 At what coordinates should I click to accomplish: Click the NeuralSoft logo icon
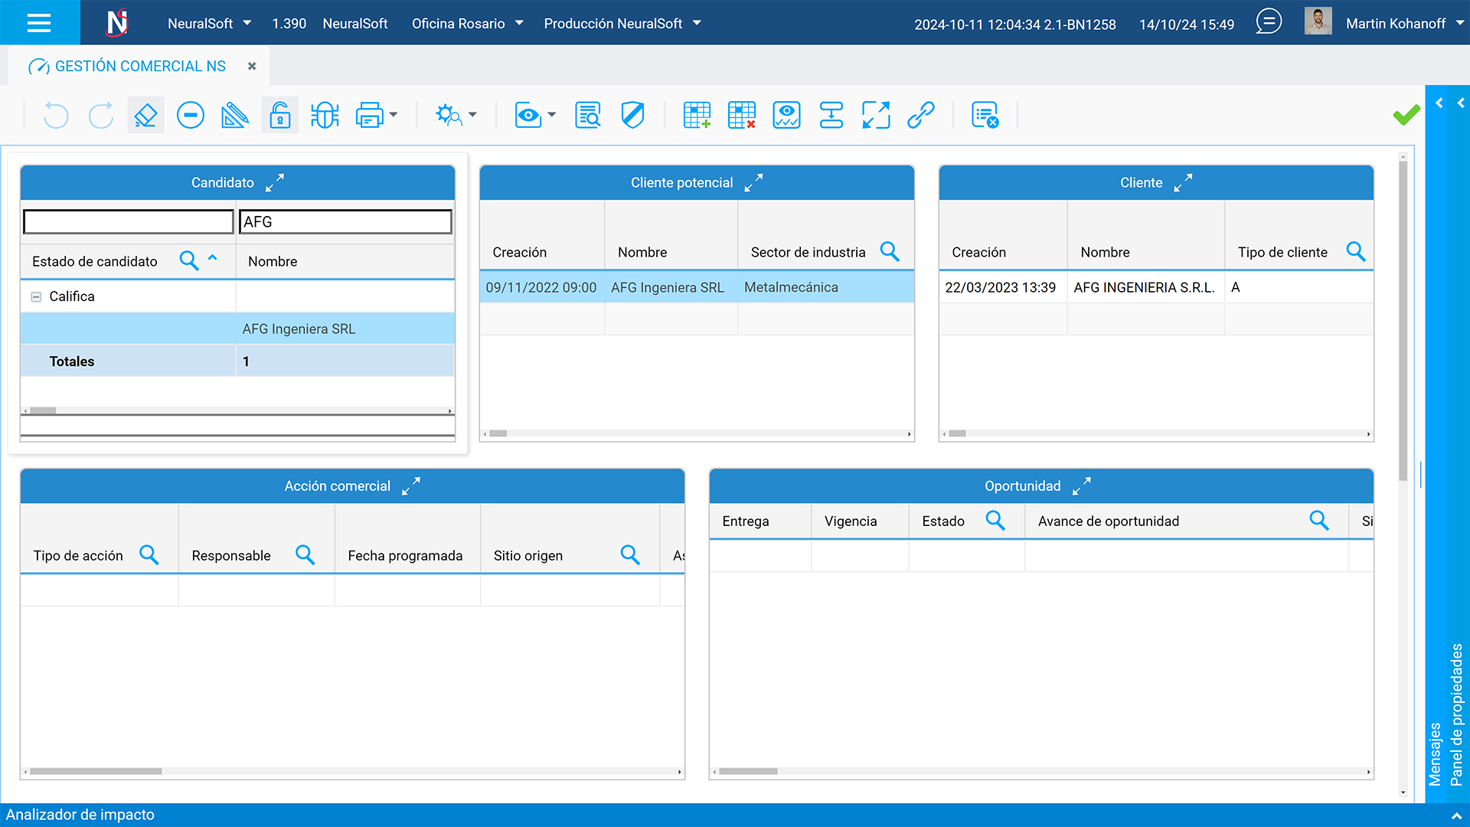point(117,23)
